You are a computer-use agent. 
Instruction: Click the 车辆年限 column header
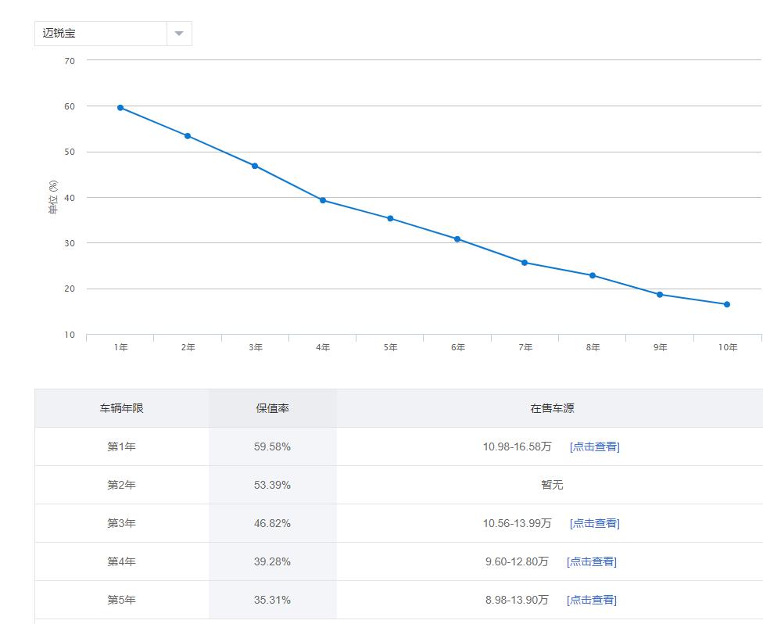tap(121, 408)
